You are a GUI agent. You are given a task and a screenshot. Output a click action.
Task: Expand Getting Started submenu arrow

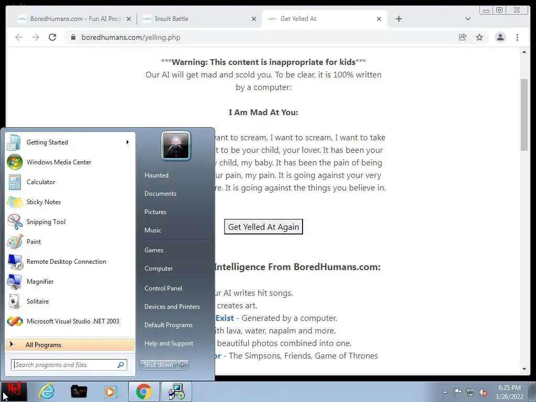(x=128, y=142)
